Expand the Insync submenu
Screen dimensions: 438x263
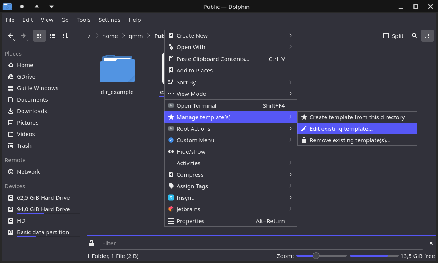point(230,198)
